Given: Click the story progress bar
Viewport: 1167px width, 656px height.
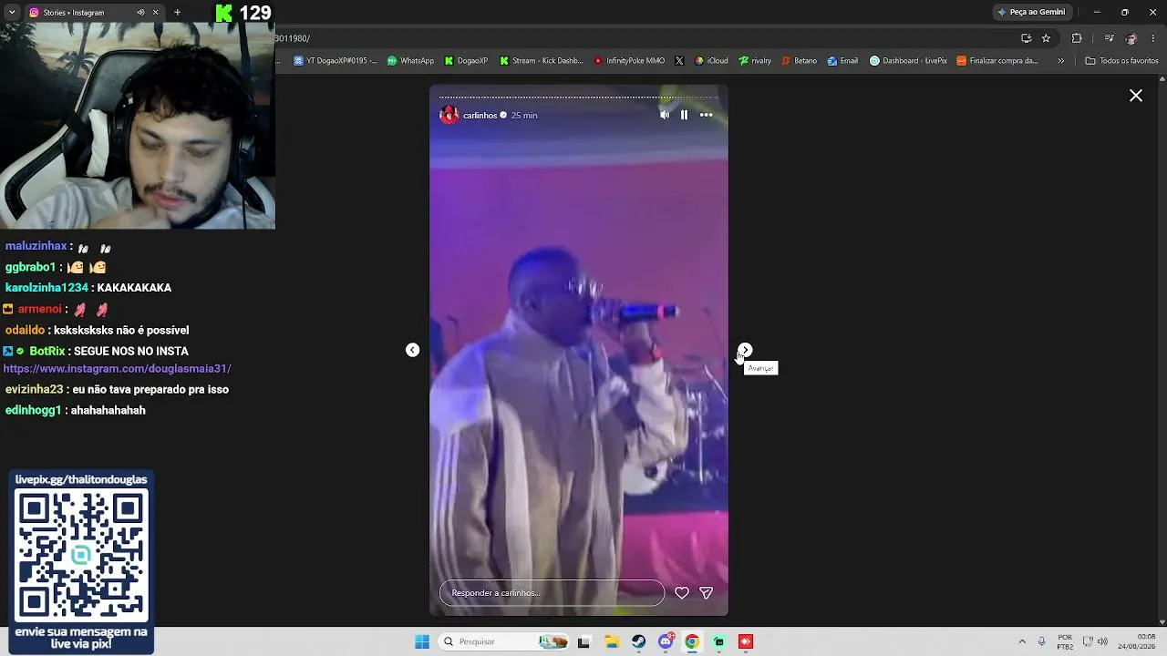Looking at the screenshot, I should tap(579, 97).
